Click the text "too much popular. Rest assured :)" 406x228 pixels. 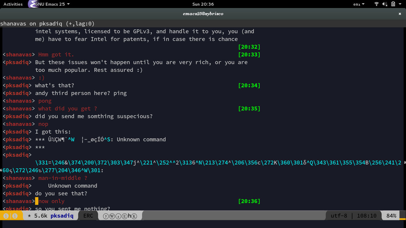pyautogui.click(x=89, y=70)
